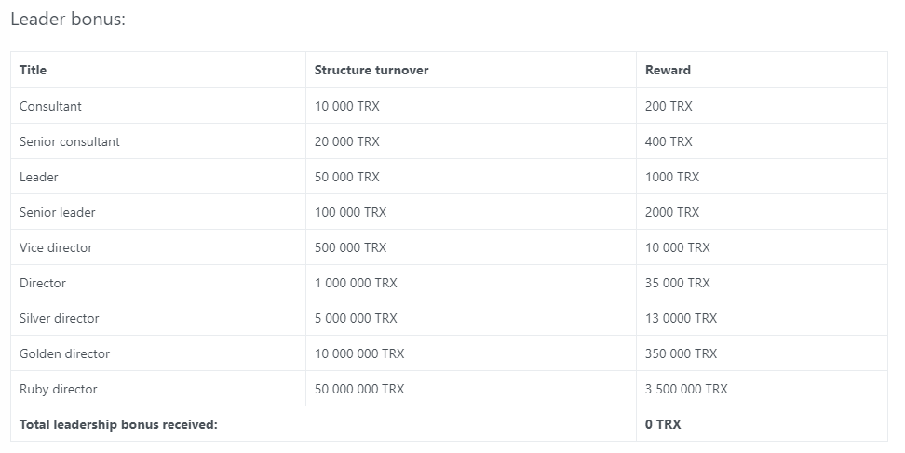
Task: Select the Senior leader title cell
Action: tap(58, 212)
